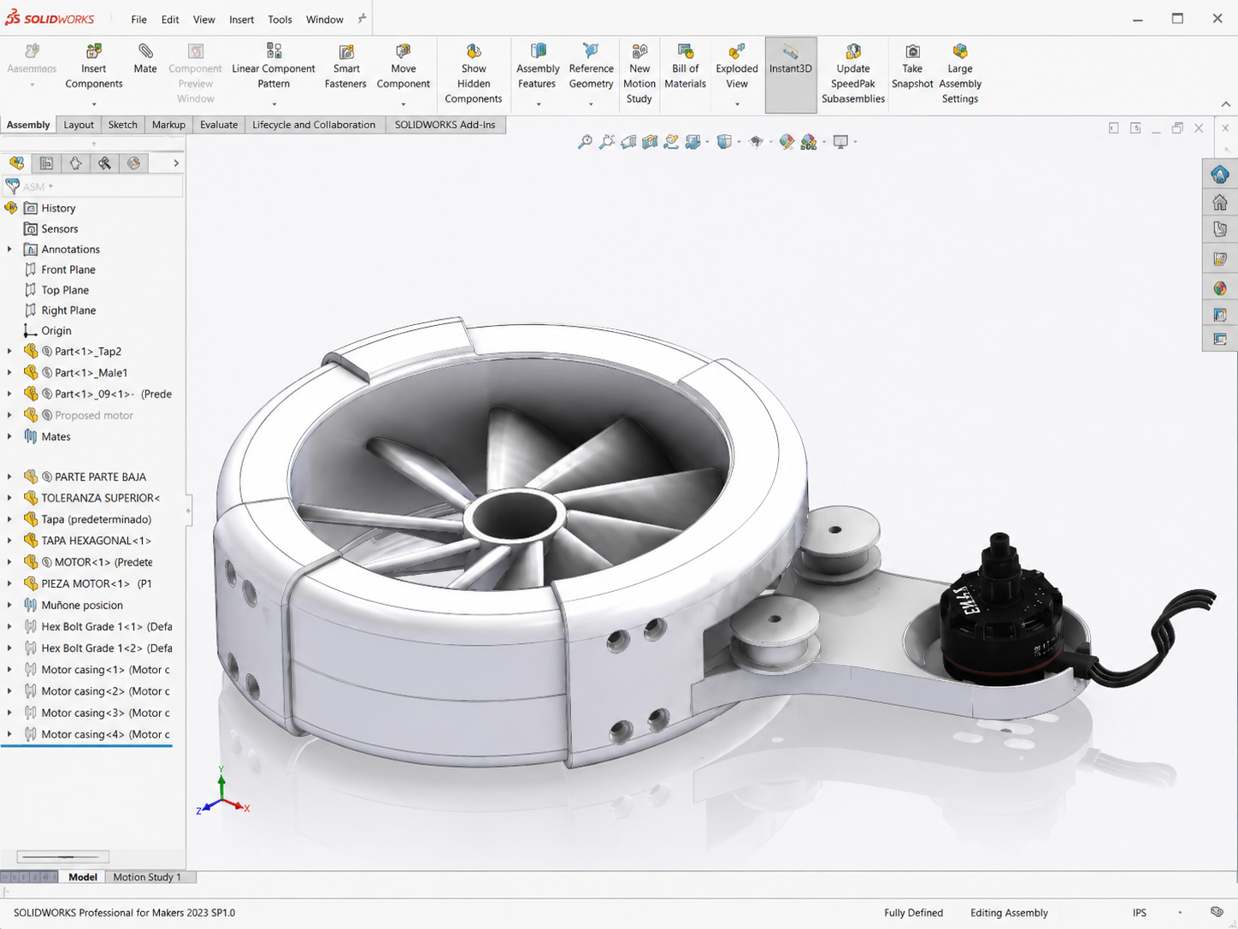Open the Appearances color ball in task pane

point(1220,287)
